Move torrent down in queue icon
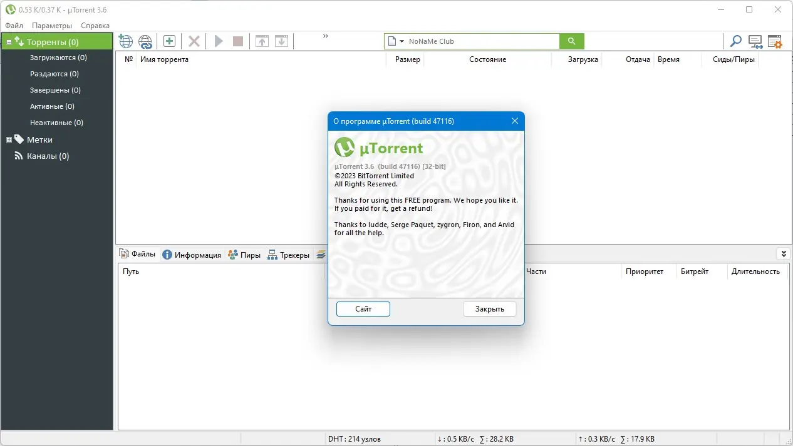Viewport: 793px width, 446px height. (282, 41)
